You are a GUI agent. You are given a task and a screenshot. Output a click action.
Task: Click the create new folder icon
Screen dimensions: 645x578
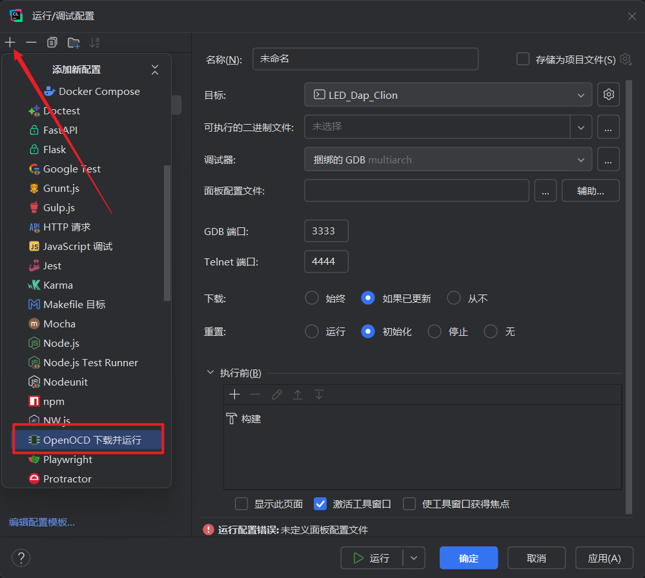pos(74,42)
